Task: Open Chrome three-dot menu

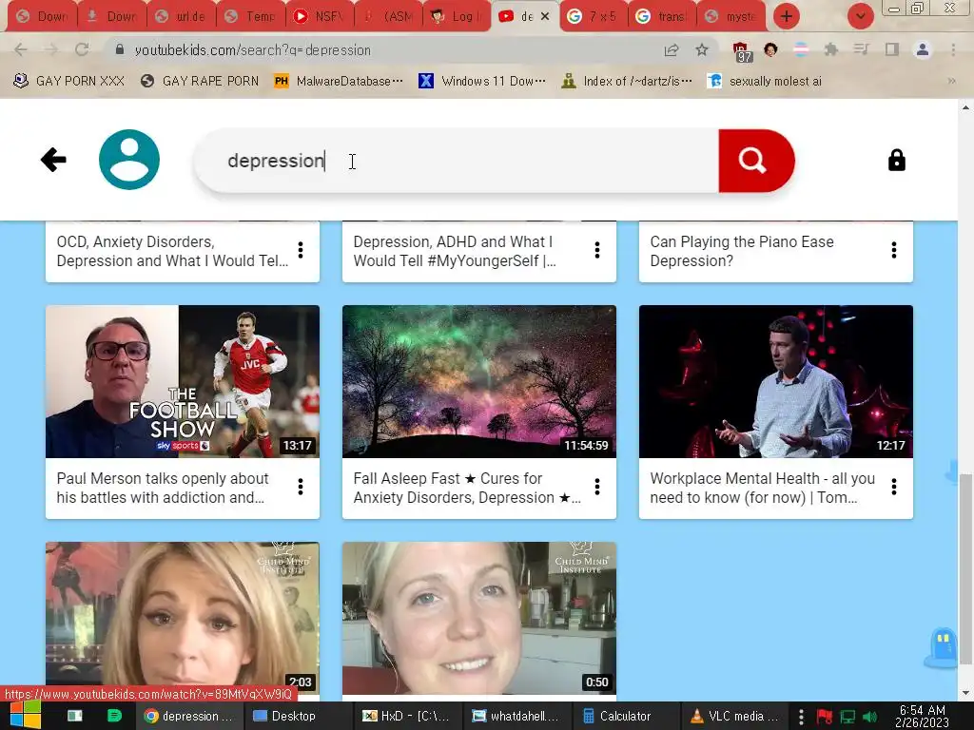Action: 953,49
